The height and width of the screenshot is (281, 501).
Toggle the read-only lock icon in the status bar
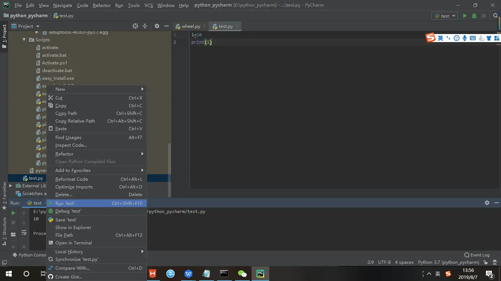click(486, 262)
